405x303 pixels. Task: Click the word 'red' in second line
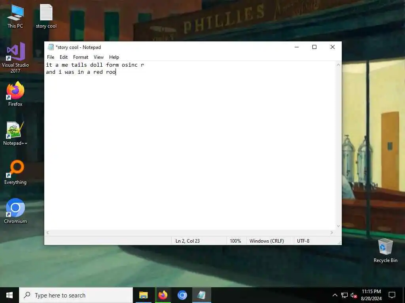pyautogui.click(x=98, y=72)
